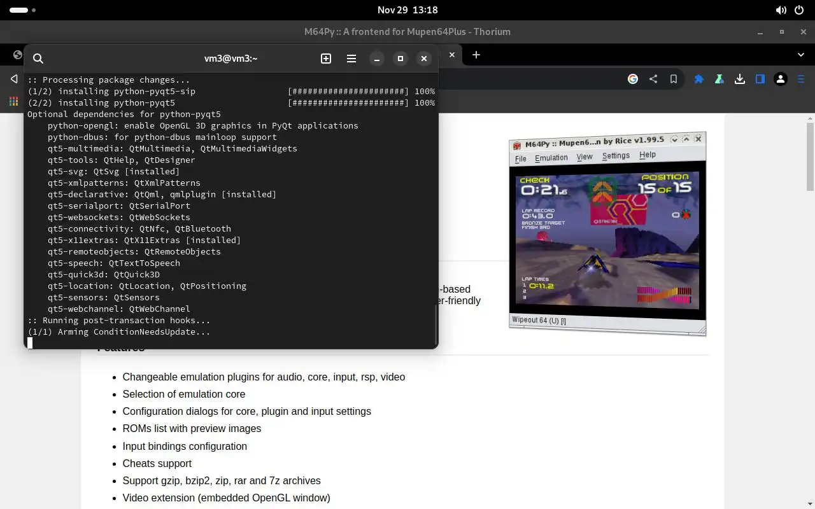Open the M64Py Wipeout 64 screenshot image

[x=607, y=234]
